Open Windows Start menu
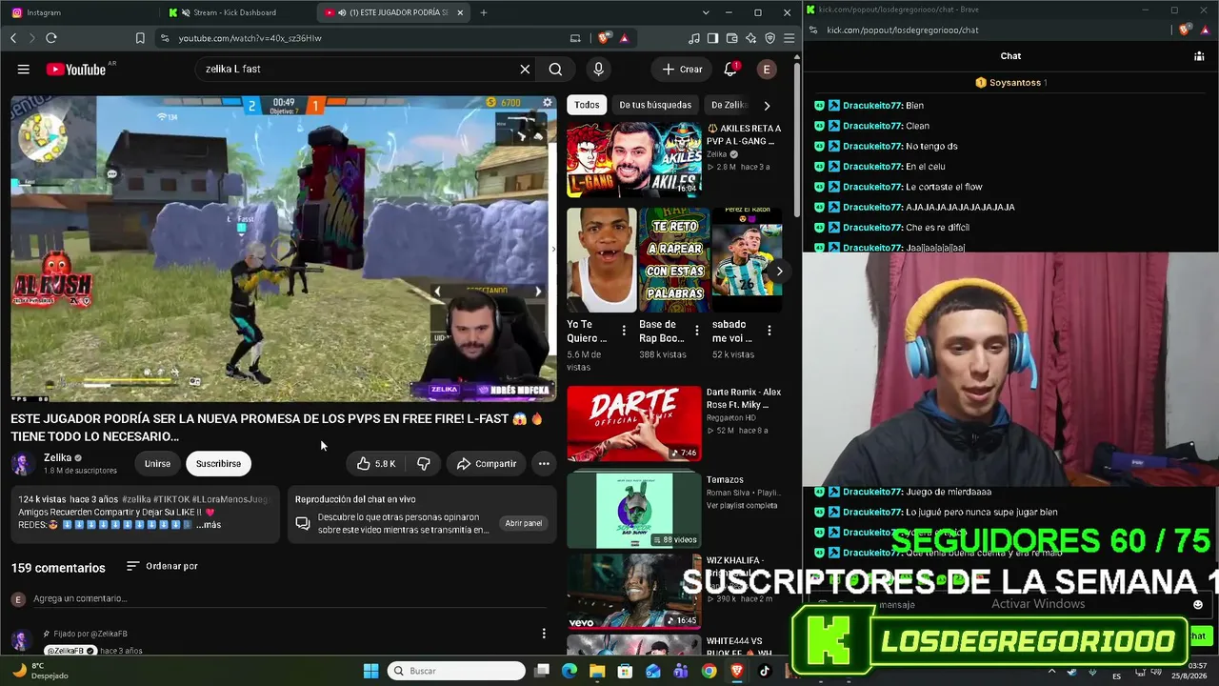1219x686 pixels. 371,671
